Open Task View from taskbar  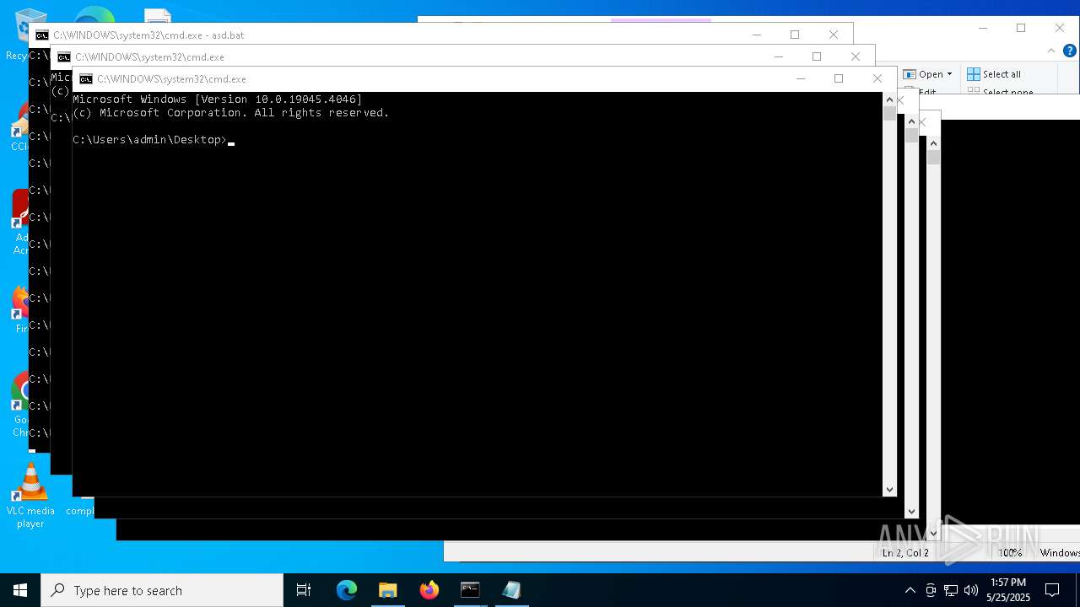[x=304, y=590]
